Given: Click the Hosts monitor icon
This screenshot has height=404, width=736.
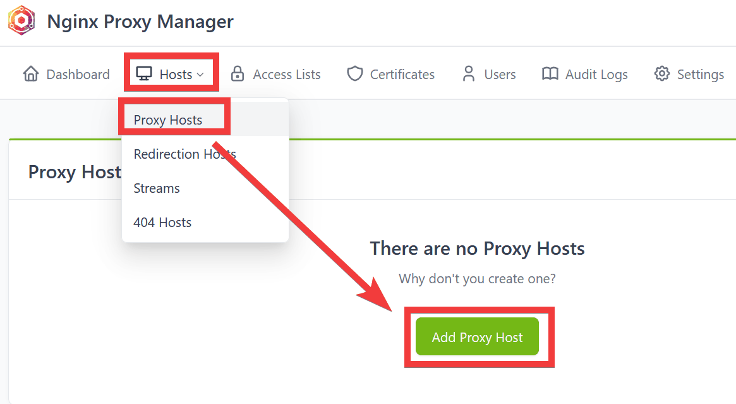Looking at the screenshot, I should (144, 74).
